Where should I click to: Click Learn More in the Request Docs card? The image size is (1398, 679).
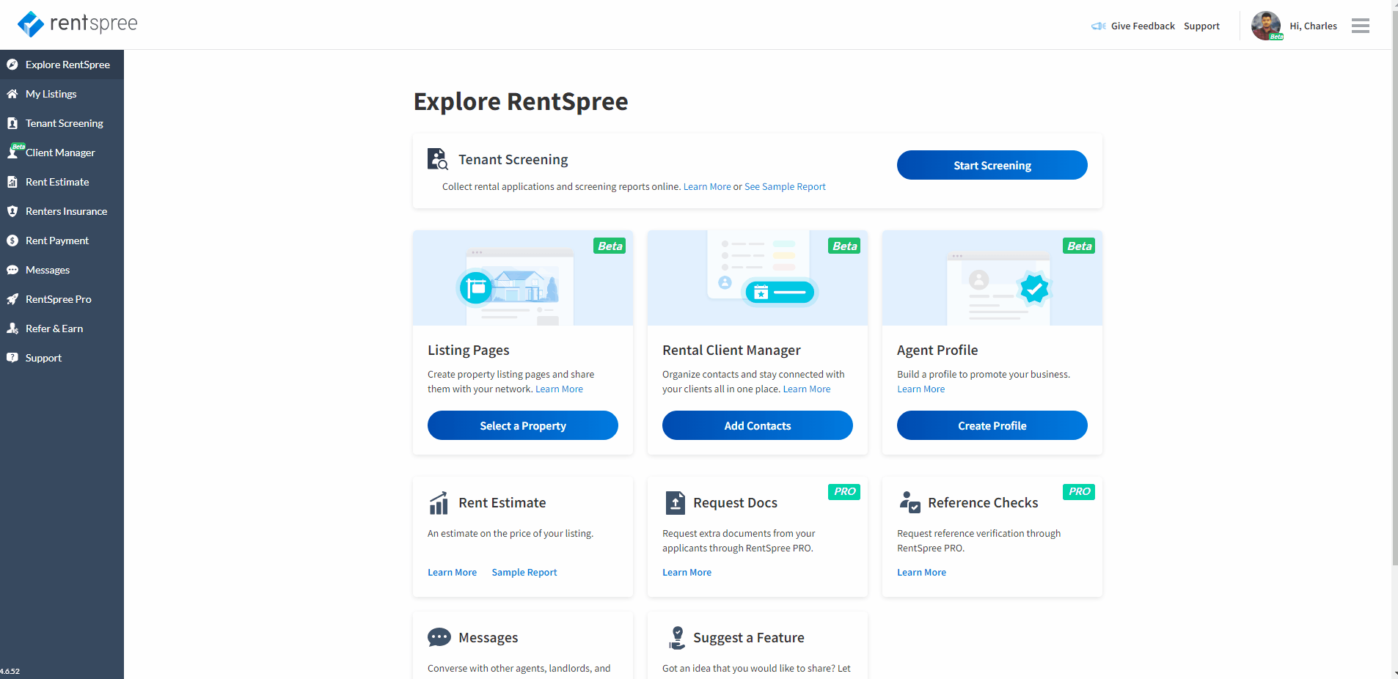687,572
